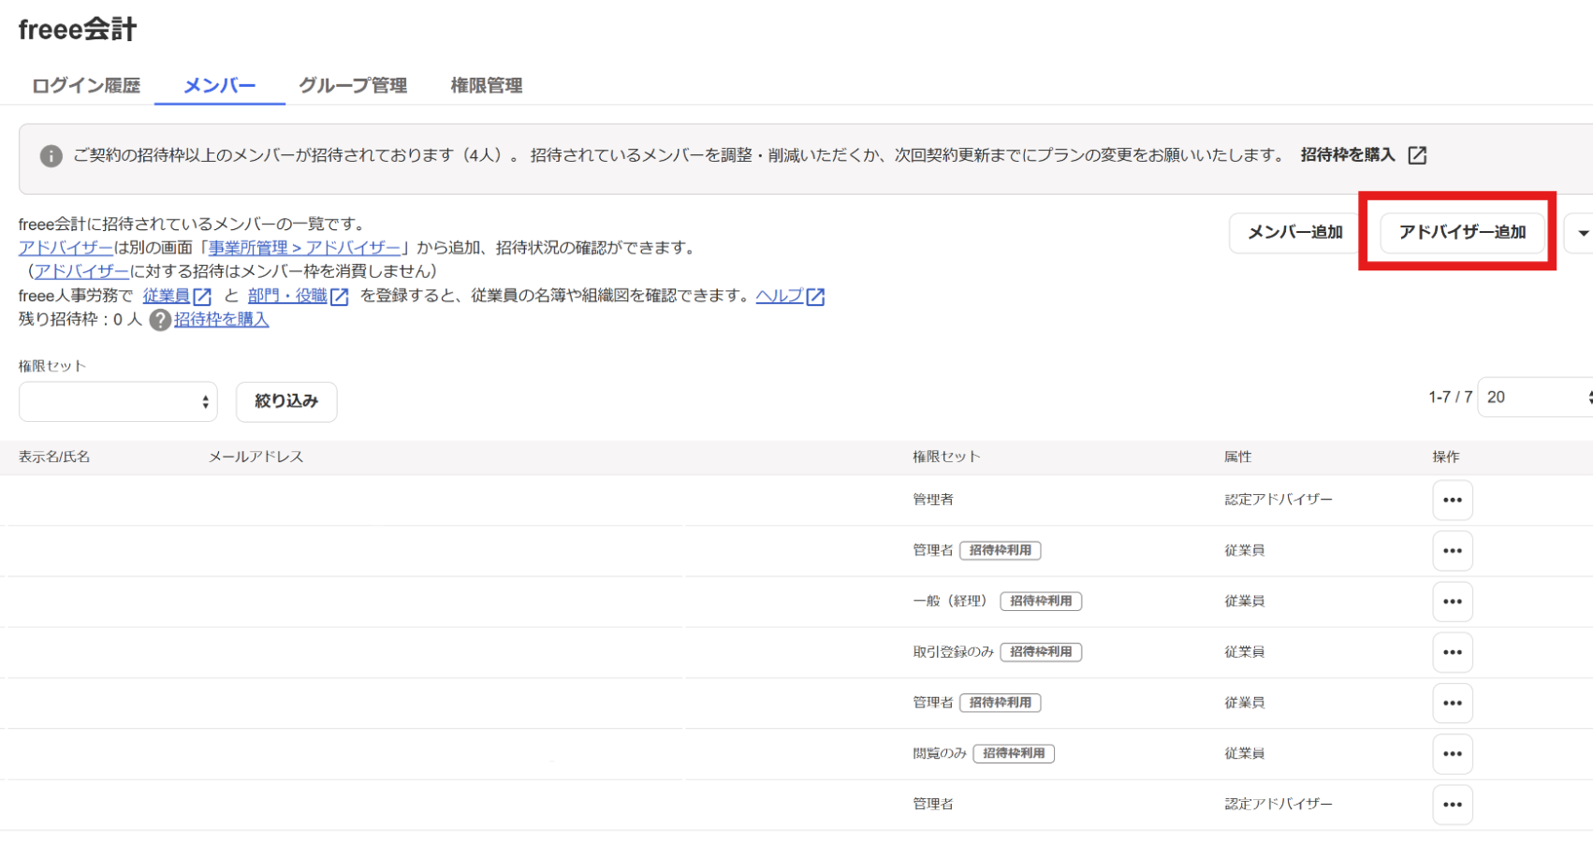Open the 部門・役職 link
The image size is (1593, 843).
287,296
